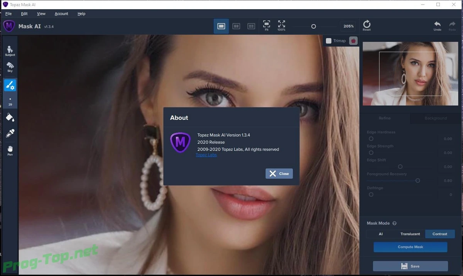Viewport: 463px width, 276px height.
Task: Click the v1.3.4 version label
Action: click(x=49, y=27)
